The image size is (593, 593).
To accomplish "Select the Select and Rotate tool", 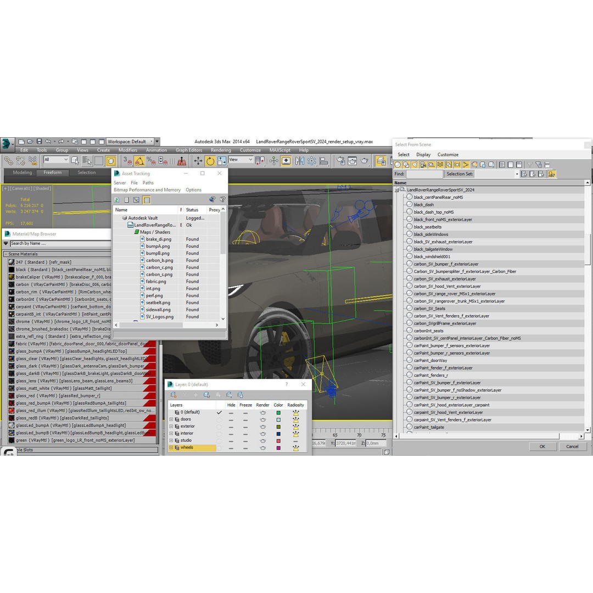I will coord(210,161).
